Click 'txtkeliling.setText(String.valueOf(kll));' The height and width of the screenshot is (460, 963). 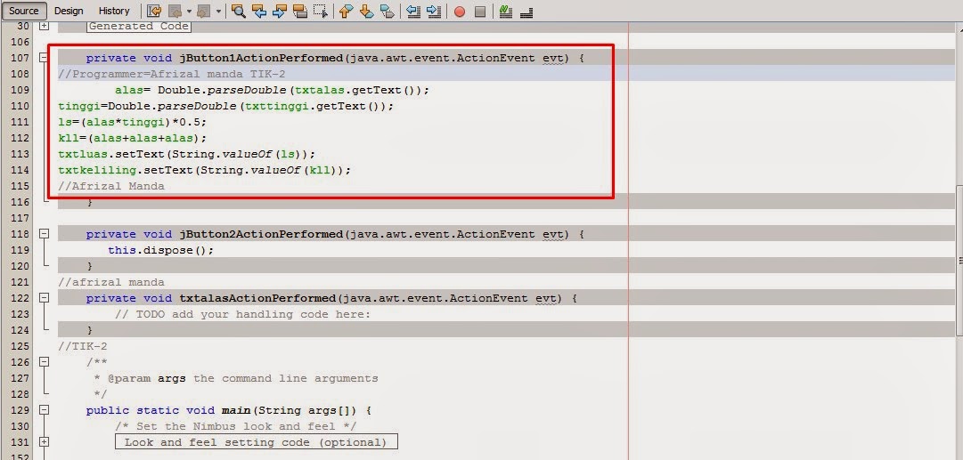205,170
